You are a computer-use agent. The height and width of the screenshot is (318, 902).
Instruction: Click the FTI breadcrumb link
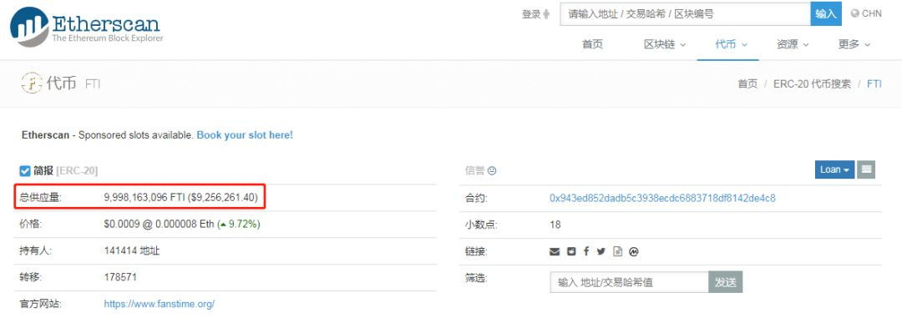point(874,83)
